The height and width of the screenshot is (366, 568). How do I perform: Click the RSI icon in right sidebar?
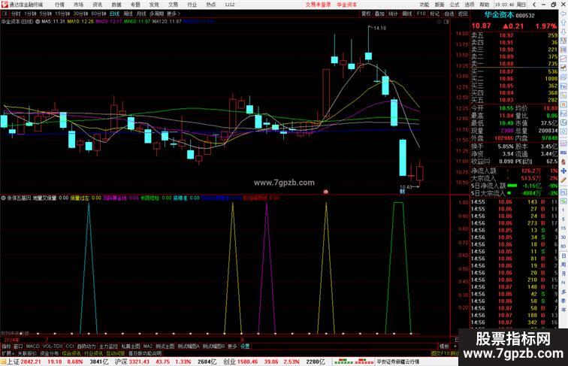coord(563,153)
